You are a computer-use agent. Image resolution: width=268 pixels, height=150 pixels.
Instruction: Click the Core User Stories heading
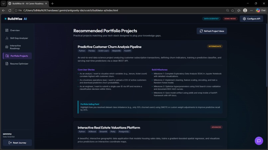point(86,70)
